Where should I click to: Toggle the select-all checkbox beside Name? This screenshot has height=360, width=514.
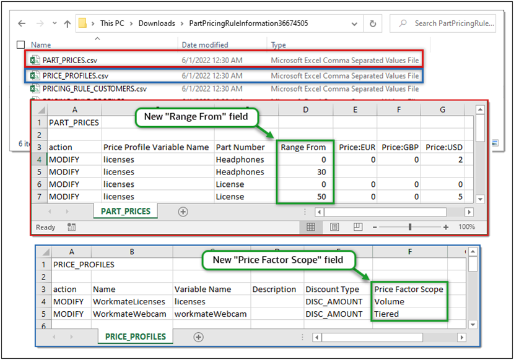[x=20, y=45]
